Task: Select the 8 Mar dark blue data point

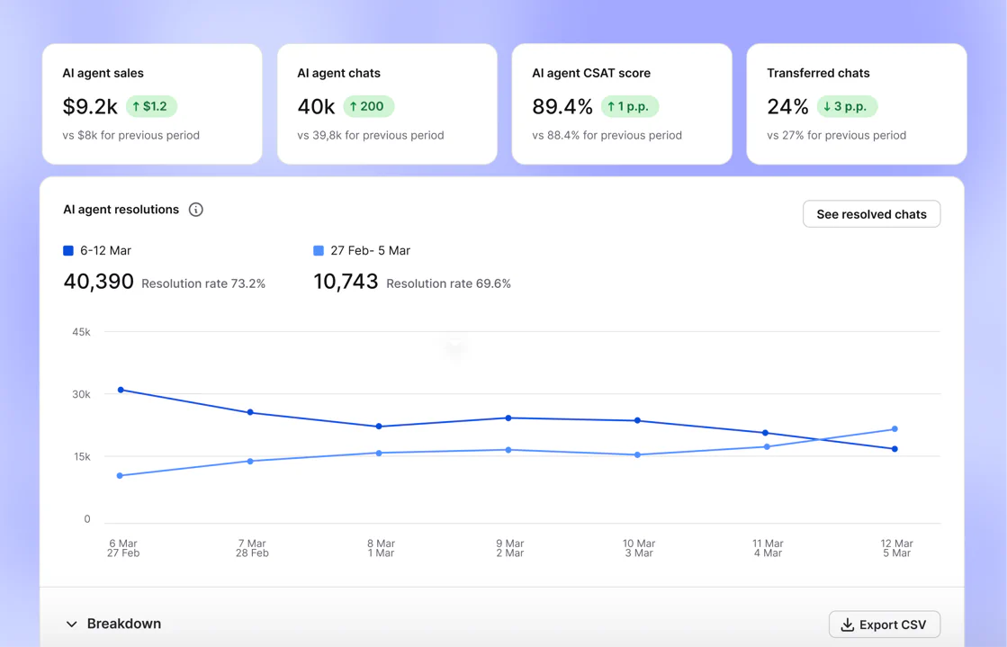Action: pos(379,427)
